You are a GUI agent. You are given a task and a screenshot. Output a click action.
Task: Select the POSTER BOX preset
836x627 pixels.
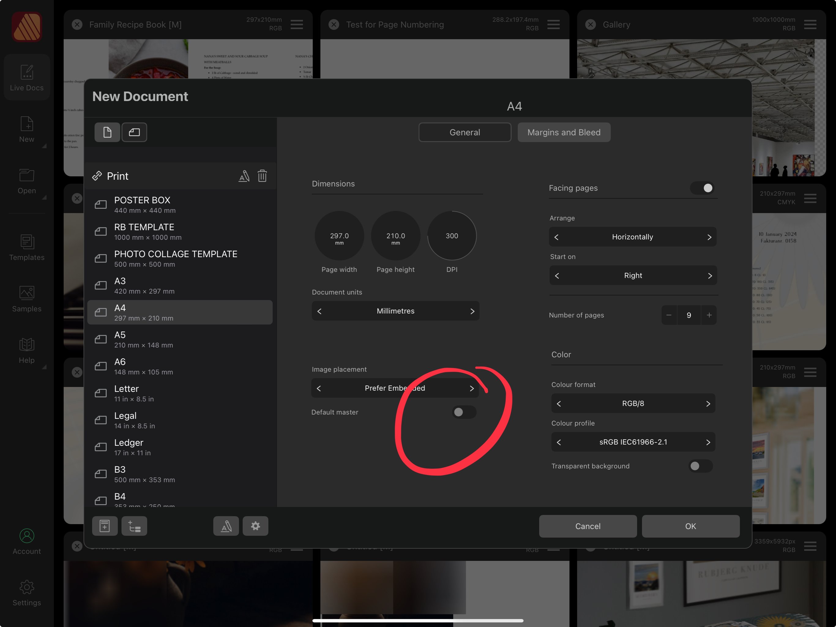point(180,205)
